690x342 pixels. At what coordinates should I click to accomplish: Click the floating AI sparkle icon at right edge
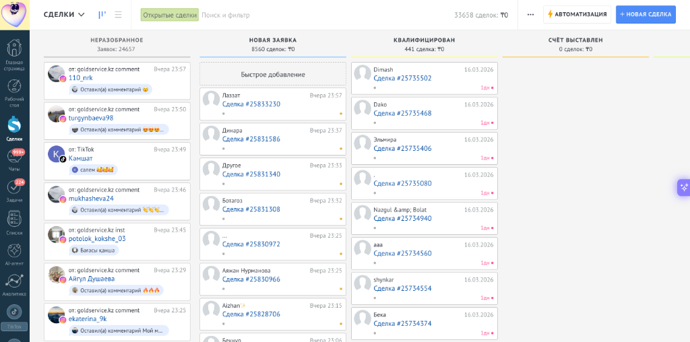tap(683, 187)
